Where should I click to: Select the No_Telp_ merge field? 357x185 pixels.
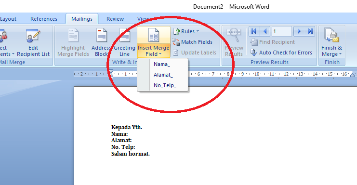163,85
